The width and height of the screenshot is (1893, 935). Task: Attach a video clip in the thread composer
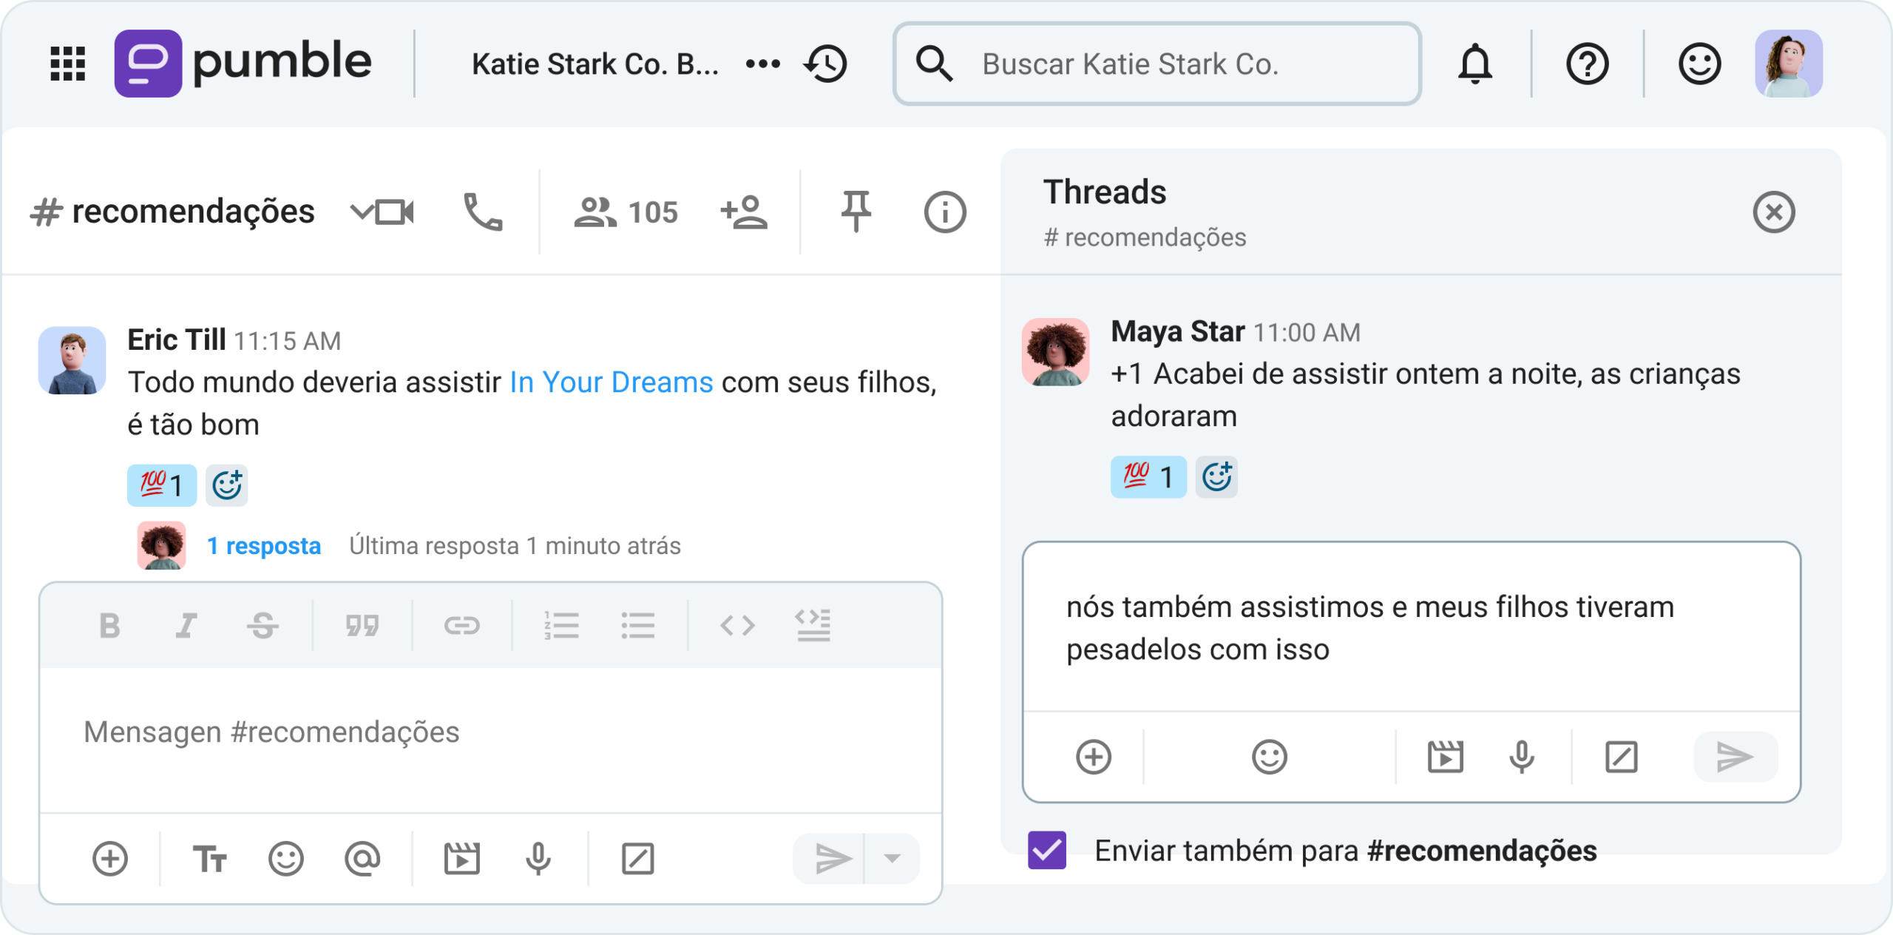1446,757
